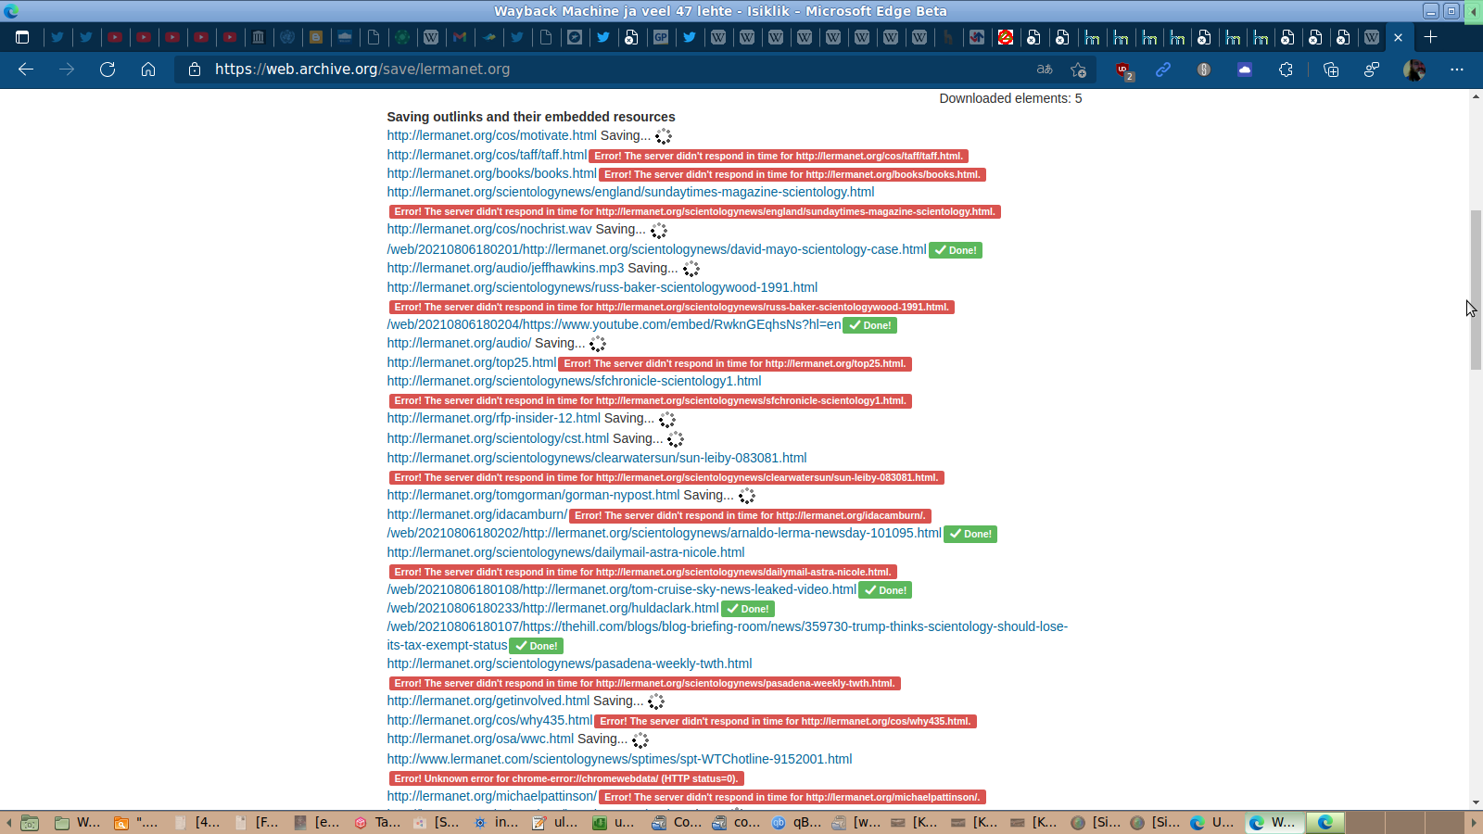The height and width of the screenshot is (834, 1483).
Task: Go back to the previous page
Action: tap(26, 69)
